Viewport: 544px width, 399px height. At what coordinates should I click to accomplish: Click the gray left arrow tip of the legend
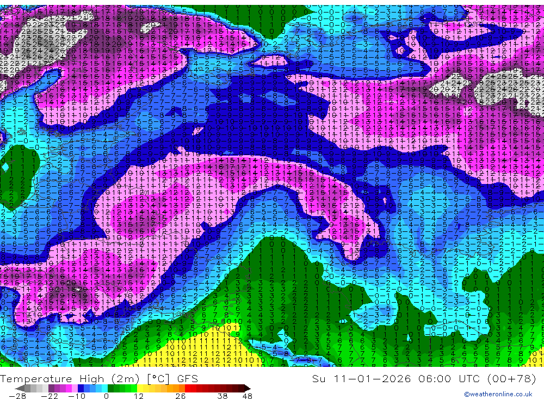click(20, 388)
